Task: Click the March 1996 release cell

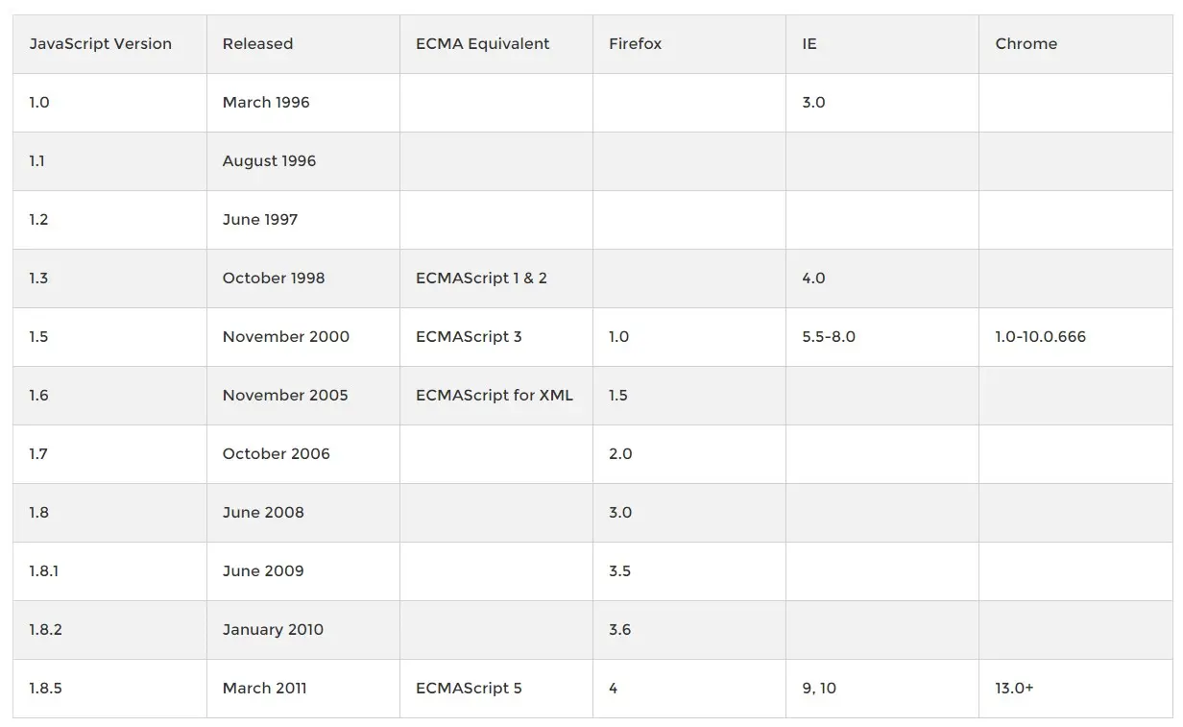Action: tap(303, 103)
